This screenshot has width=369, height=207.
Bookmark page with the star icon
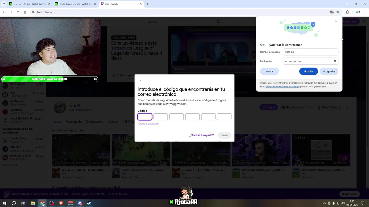point(338,12)
